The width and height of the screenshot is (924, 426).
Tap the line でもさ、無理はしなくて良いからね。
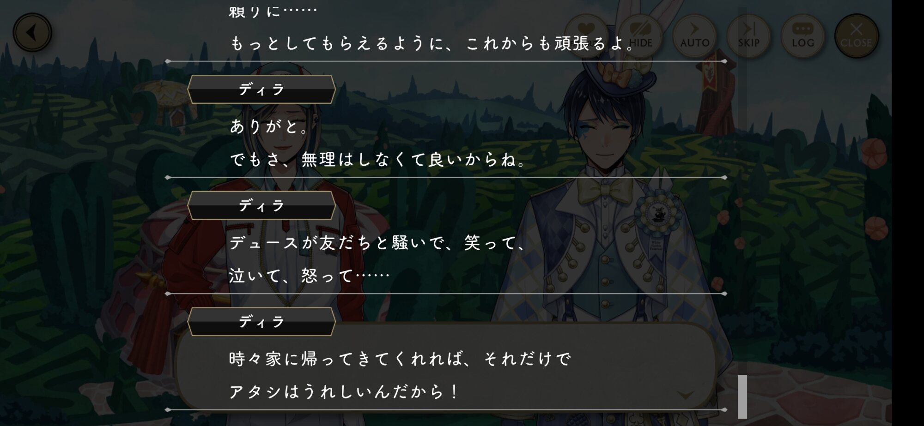click(x=378, y=160)
